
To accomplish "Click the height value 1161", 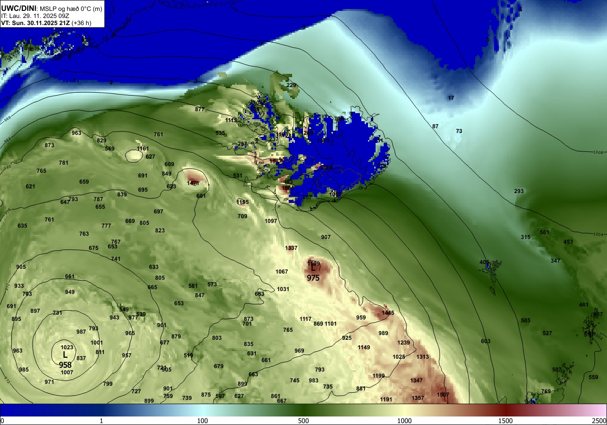I will (143, 149).
